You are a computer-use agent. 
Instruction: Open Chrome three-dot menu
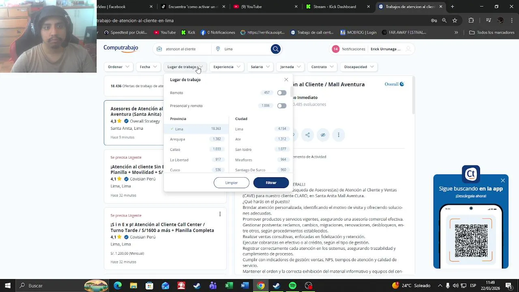(513, 20)
